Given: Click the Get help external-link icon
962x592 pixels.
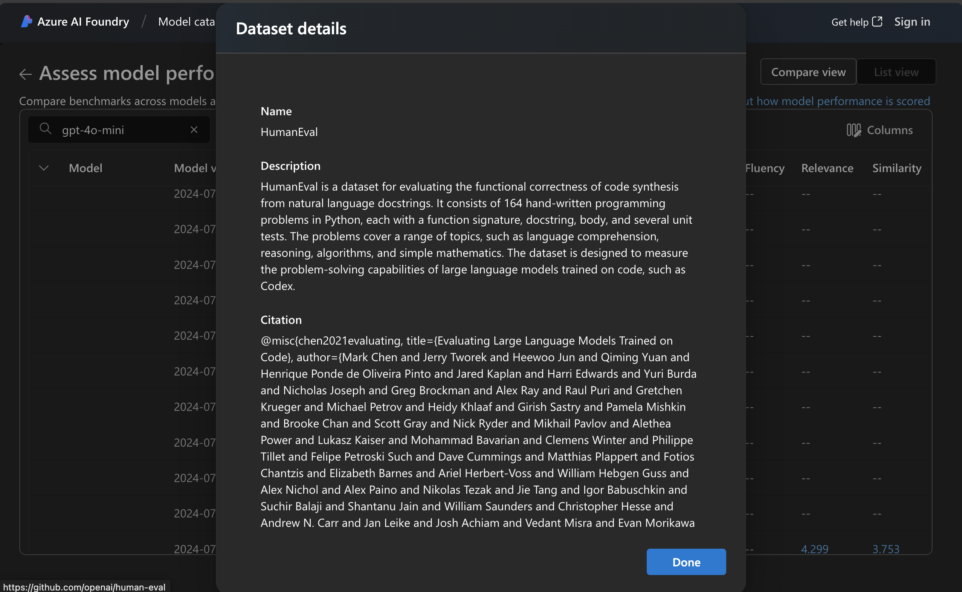Looking at the screenshot, I should pyautogui.click(x=877, y=21).
